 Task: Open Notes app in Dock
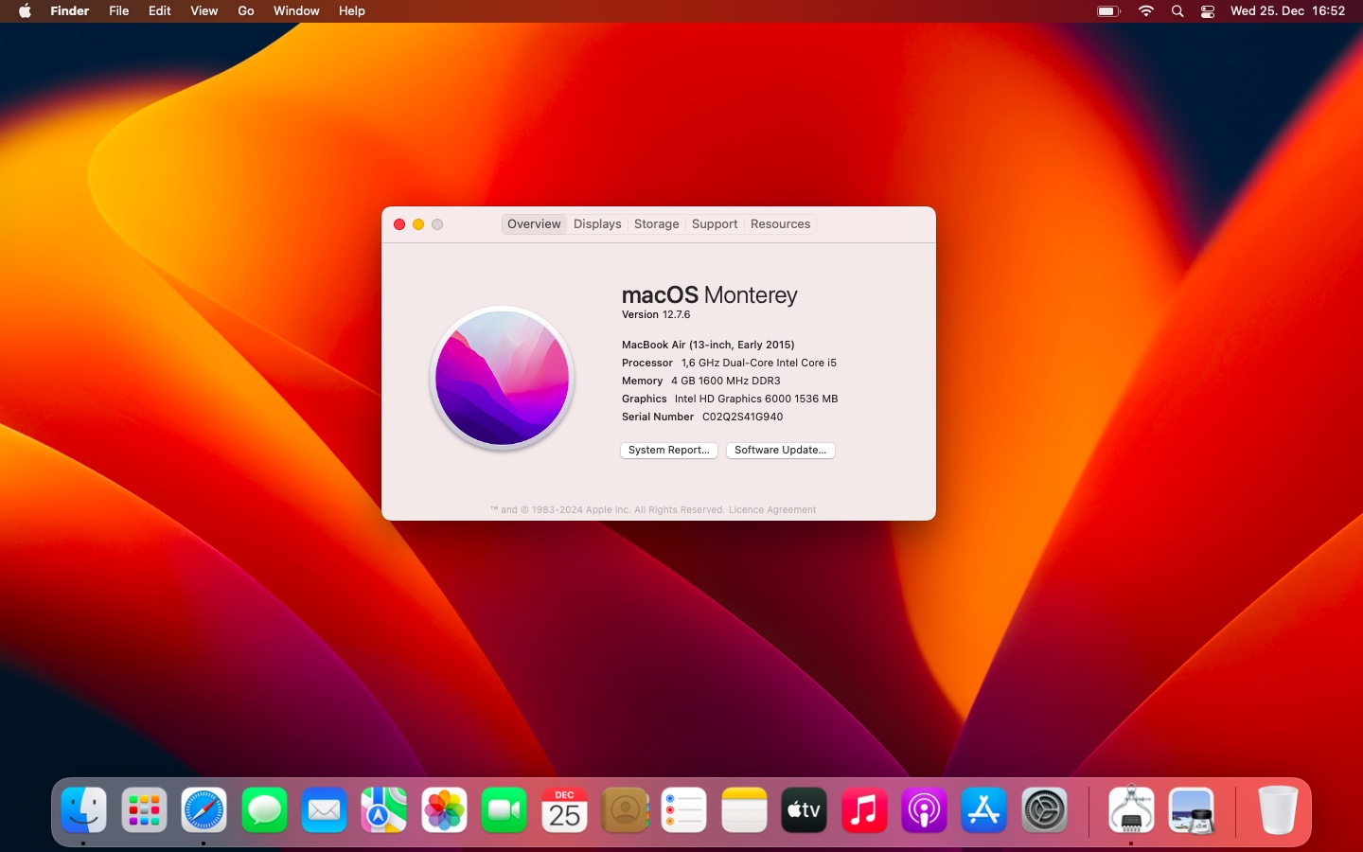[744, 810]
